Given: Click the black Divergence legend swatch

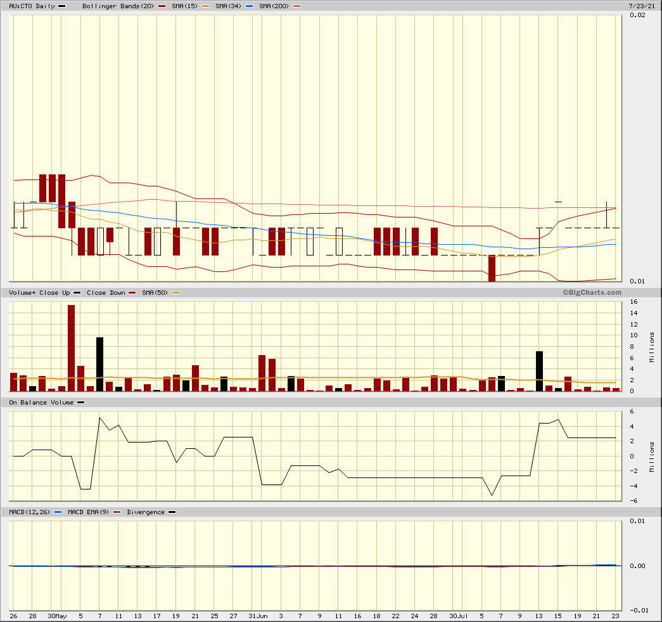Looking at the screenshot, I should click(x=172, y=512).
